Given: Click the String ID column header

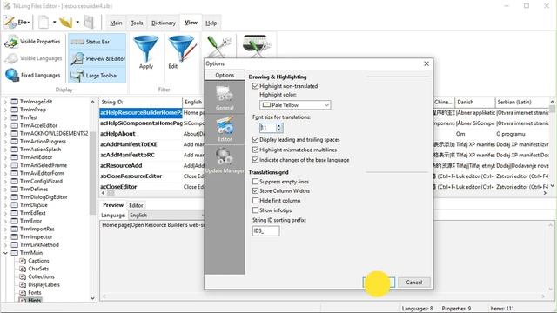Looking at the screenshot, I should point(141,102).
